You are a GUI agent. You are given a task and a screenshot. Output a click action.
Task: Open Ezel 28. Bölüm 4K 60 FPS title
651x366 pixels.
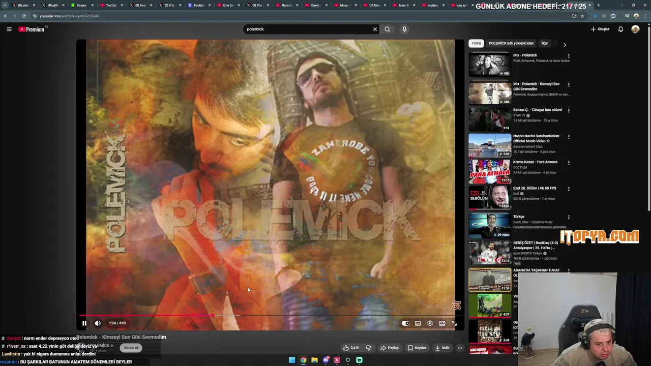pos(534,188)
